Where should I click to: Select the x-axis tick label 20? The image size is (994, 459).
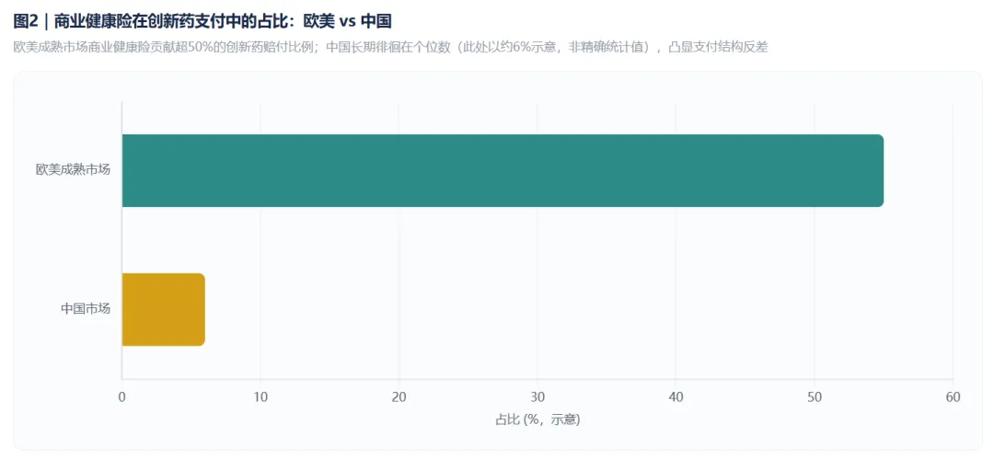(x=399, y=397)
